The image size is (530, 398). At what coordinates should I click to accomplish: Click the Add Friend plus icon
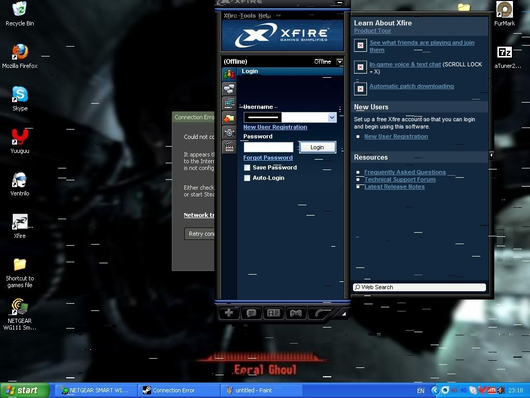pyautogui.click(x=229, y=313)
